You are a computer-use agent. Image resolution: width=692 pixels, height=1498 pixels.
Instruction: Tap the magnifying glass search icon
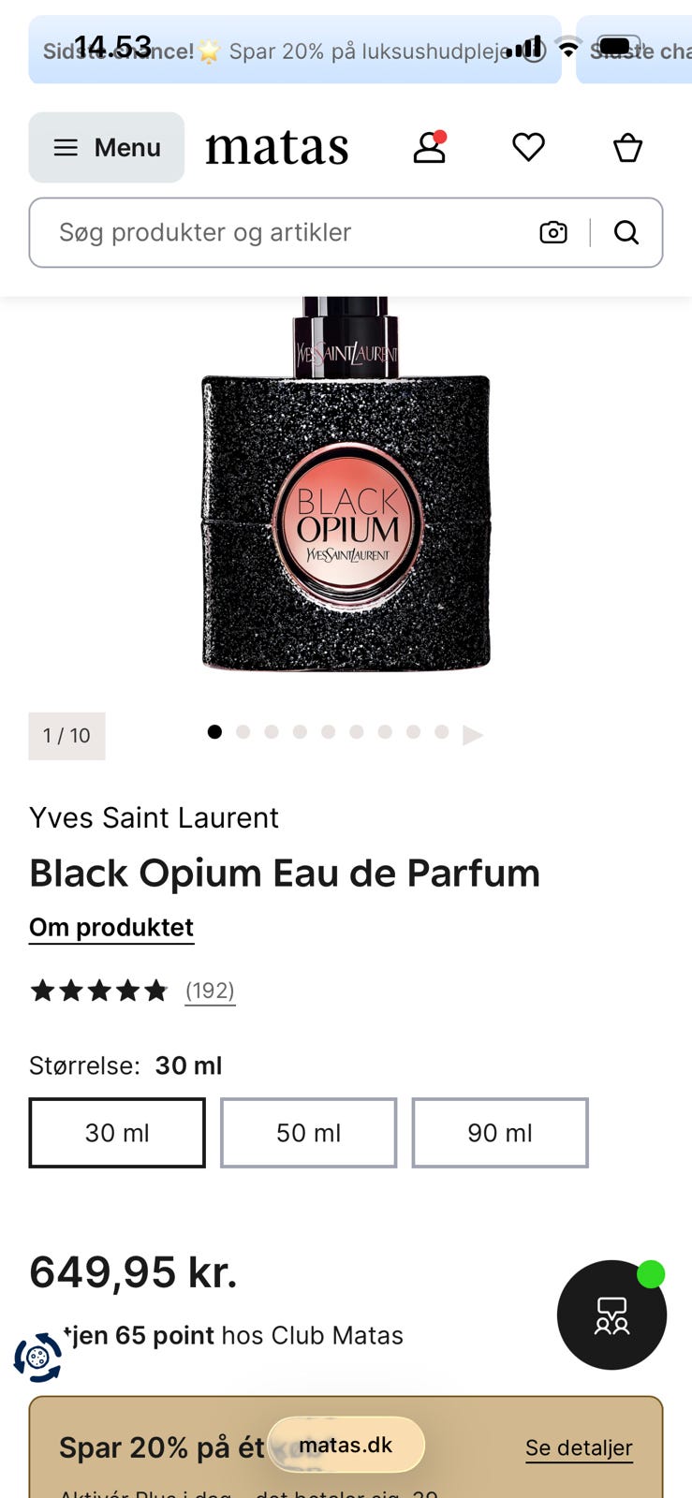click(626, 232)
